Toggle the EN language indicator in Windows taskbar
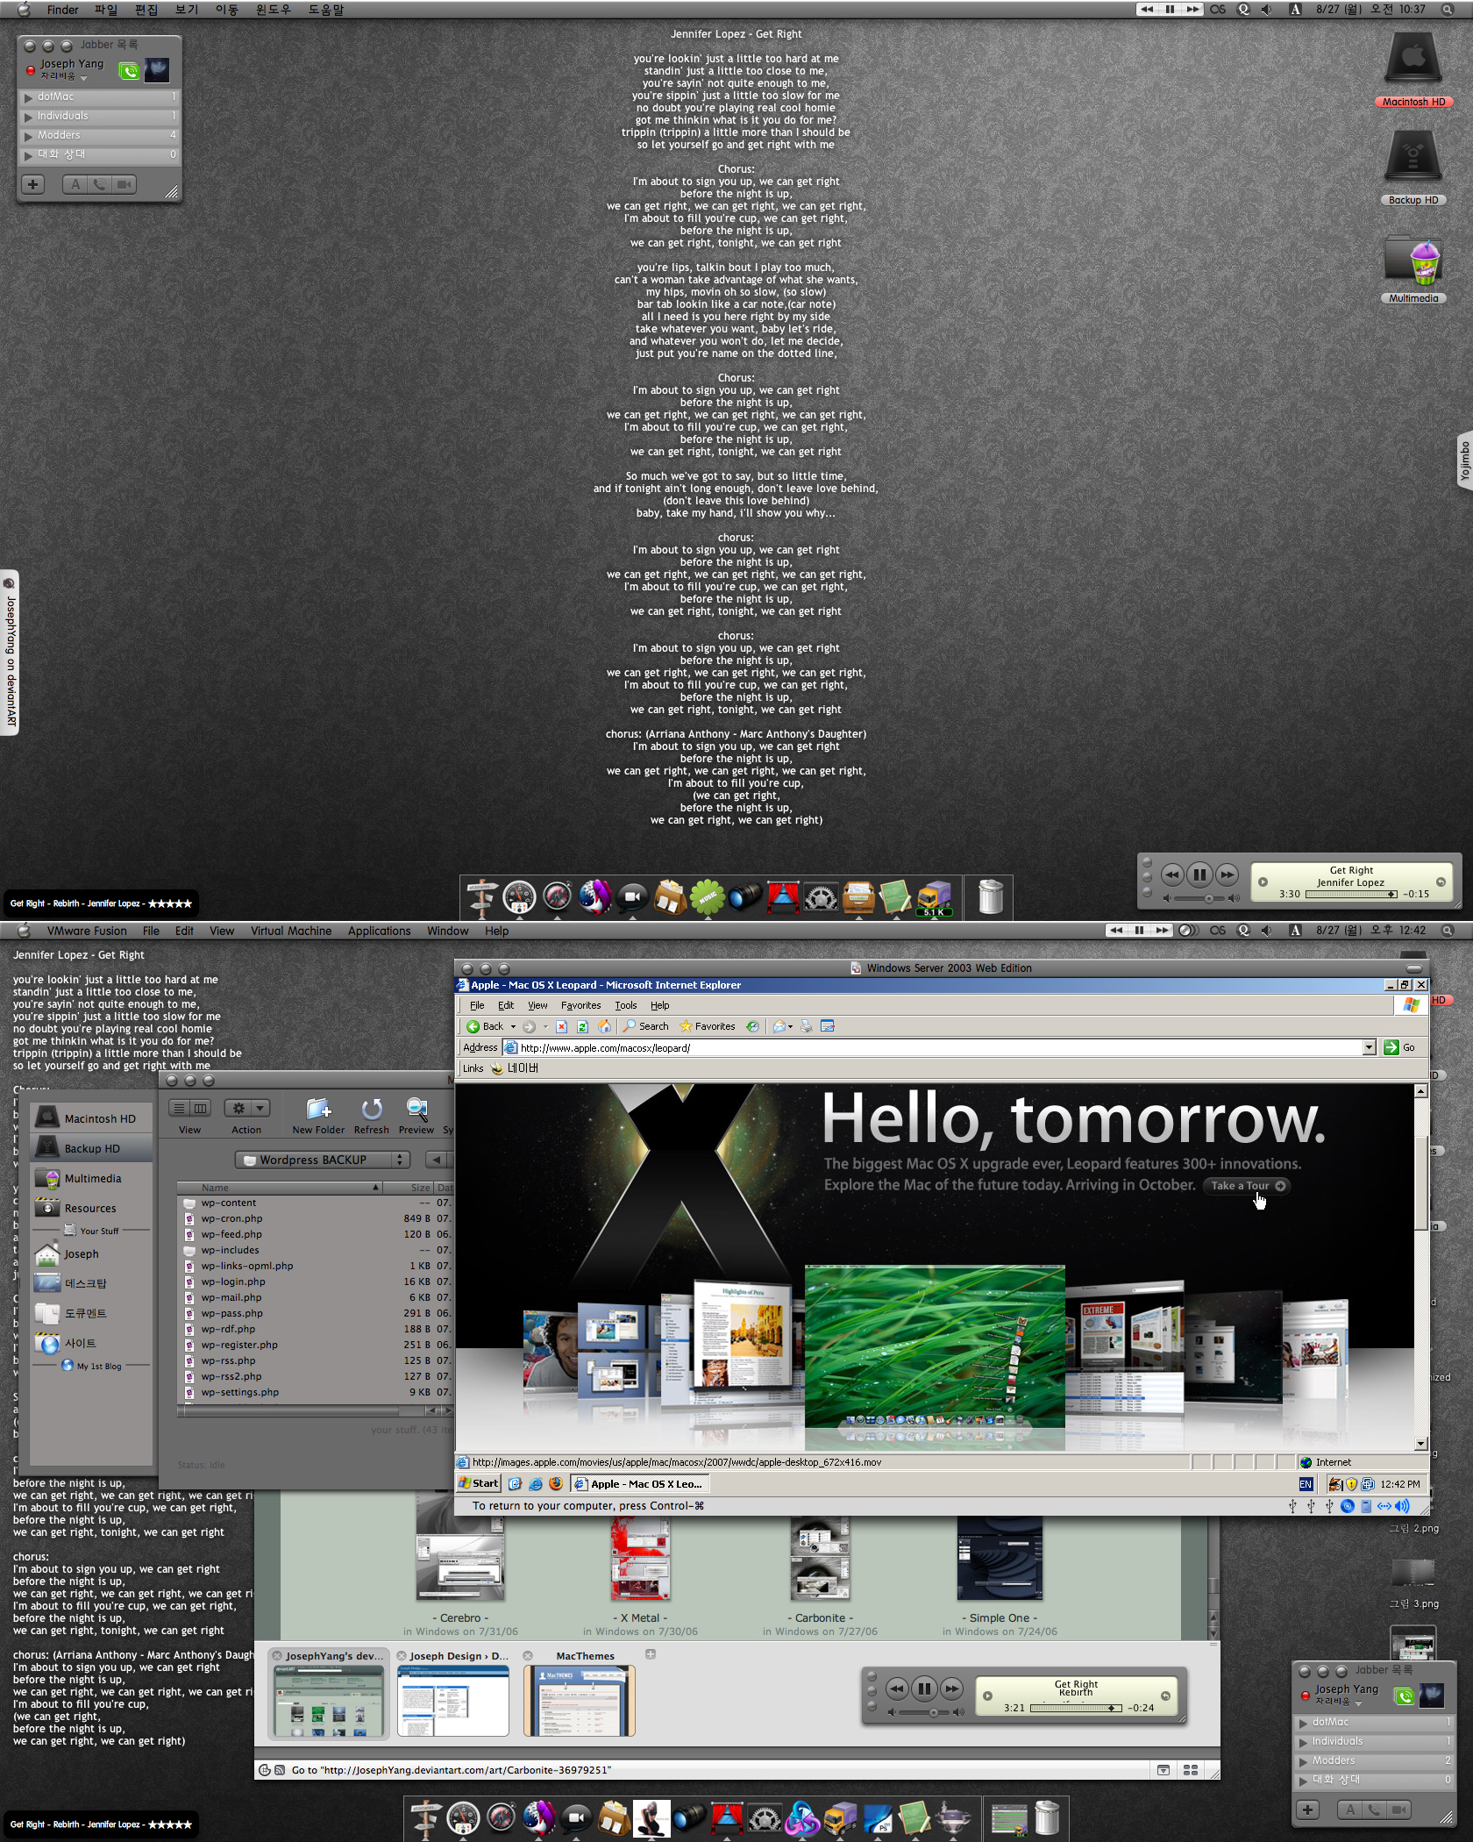 pyautogui.click(x=1306, y=1484)
